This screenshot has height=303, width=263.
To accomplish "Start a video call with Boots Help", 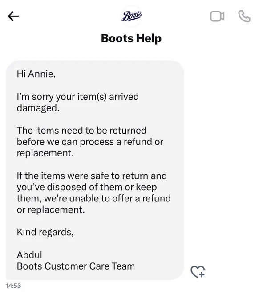I will (x=217, y=16).
